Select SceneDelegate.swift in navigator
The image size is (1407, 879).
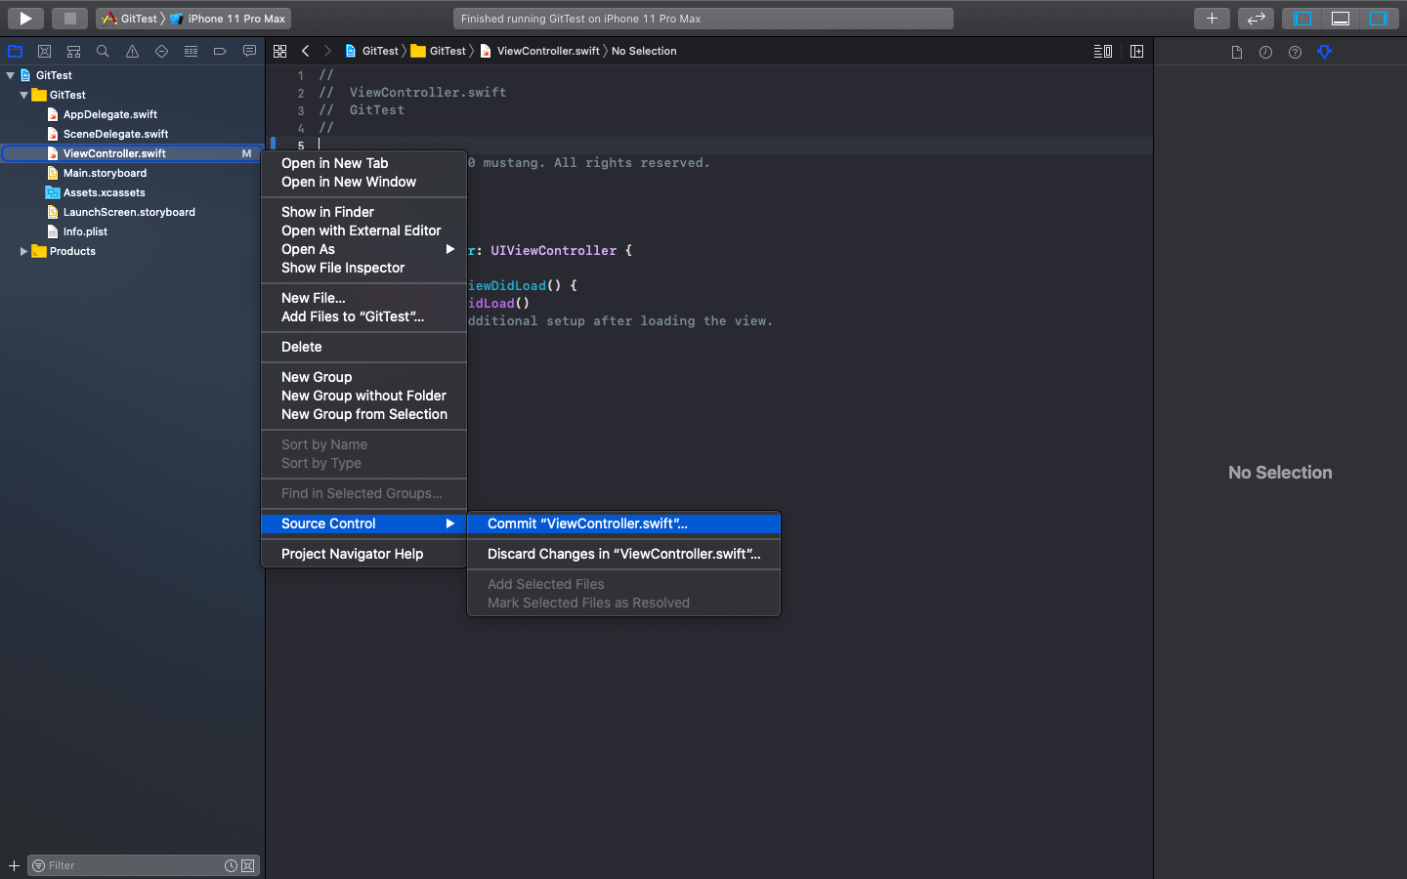click(x=115, y=134)
